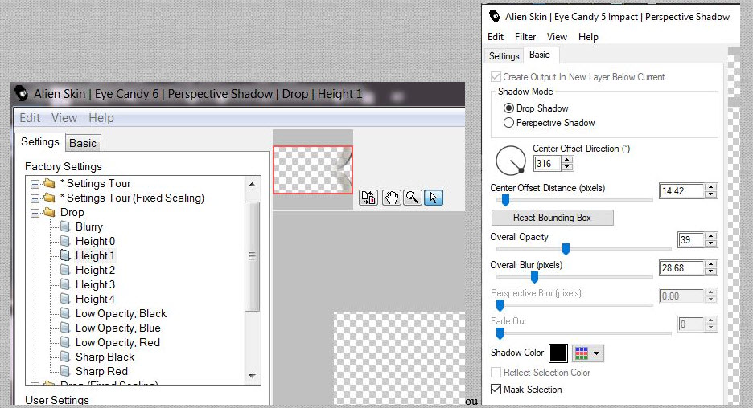The height and width of the screenshot is (408, 753).
Task: Click the Settings Tour folder icon
Action: (49, 184)
